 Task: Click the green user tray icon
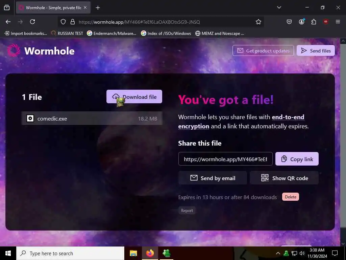point(286,253)
